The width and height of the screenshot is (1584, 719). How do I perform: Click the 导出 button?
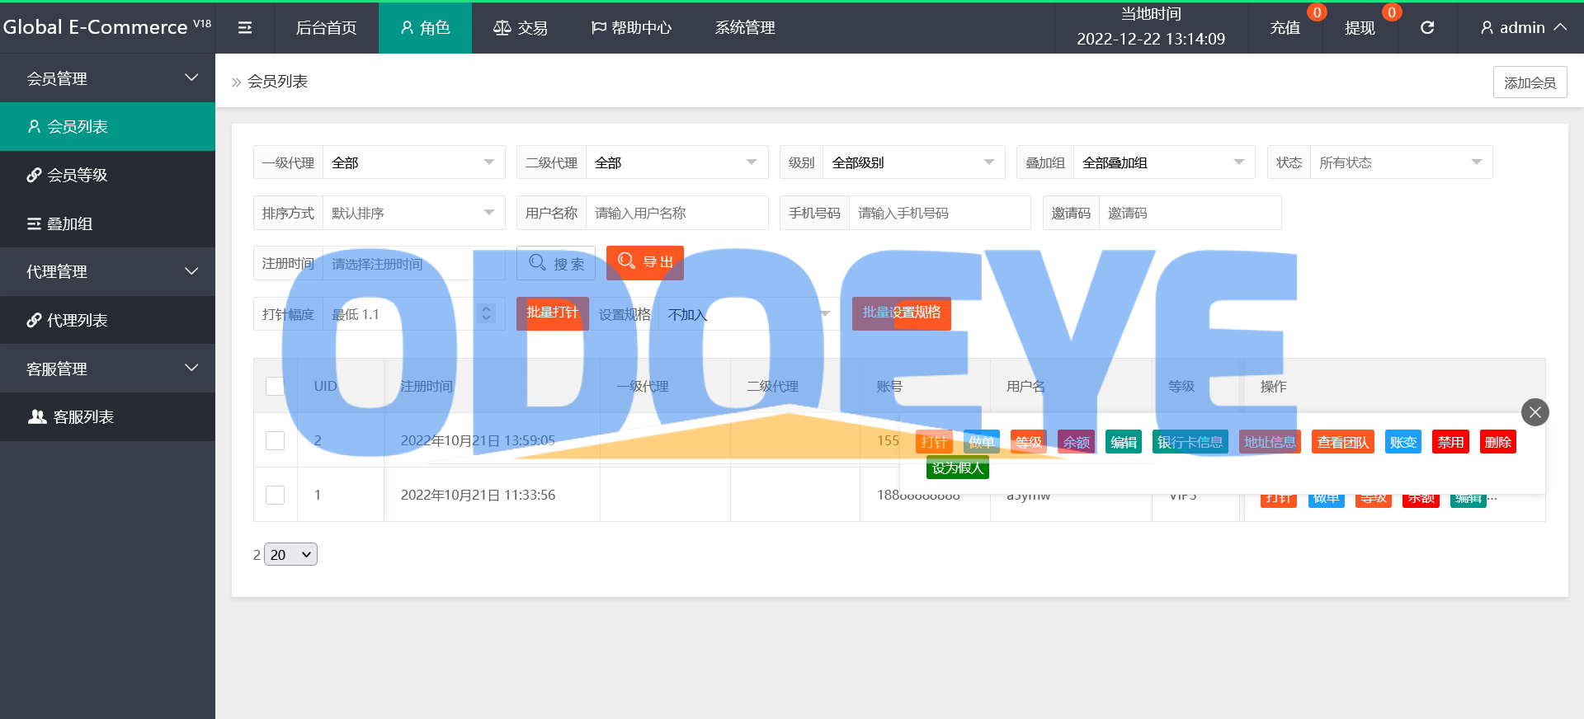pyautogui.click(x=645, y=263)
